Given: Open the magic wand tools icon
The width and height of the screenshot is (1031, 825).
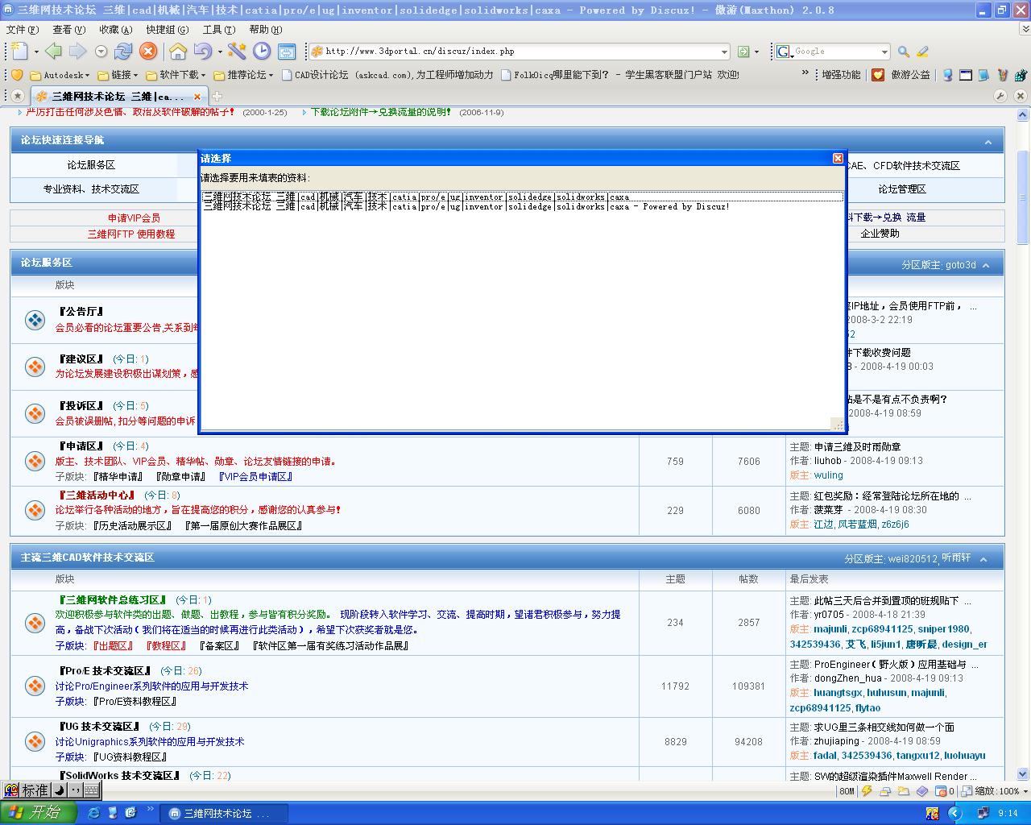Looking at the screenshot, I should pos(237,51).
